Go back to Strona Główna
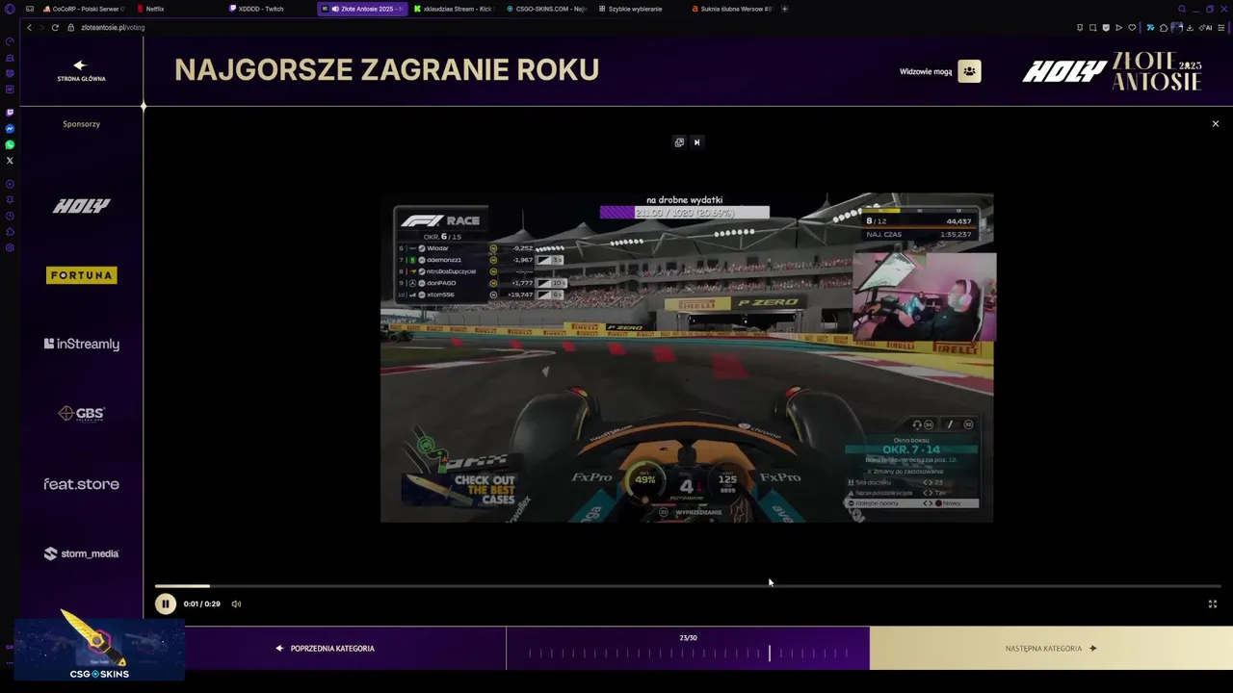 pyautogui.click(x=81, y=71)
